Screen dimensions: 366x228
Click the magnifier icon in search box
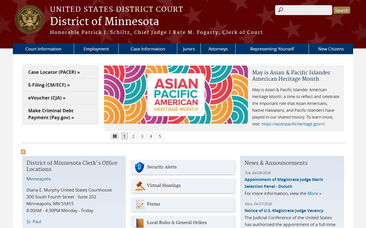(x=281, y=10)
